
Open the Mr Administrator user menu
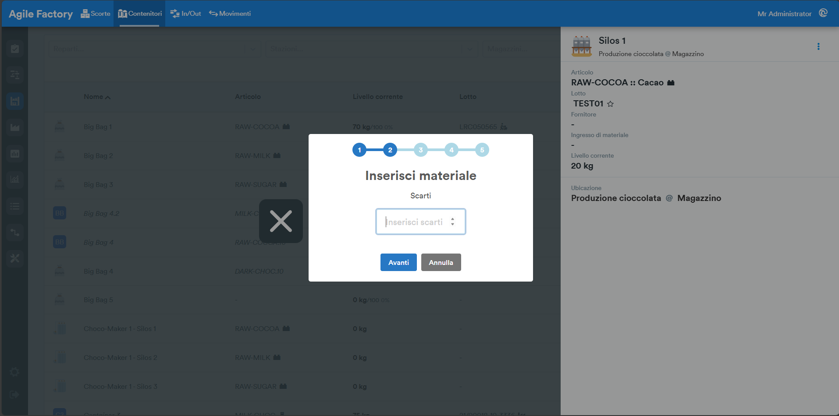[x=784, y=14]
